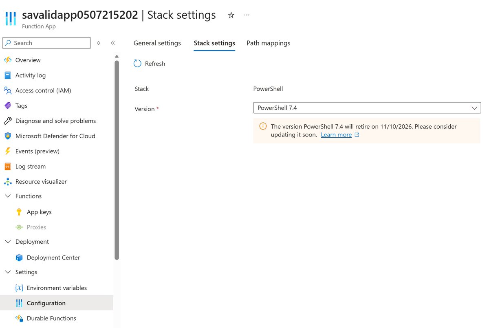The image size is (489, 328).
Task: Click the Version field label
Action: [x=145, y=109]
